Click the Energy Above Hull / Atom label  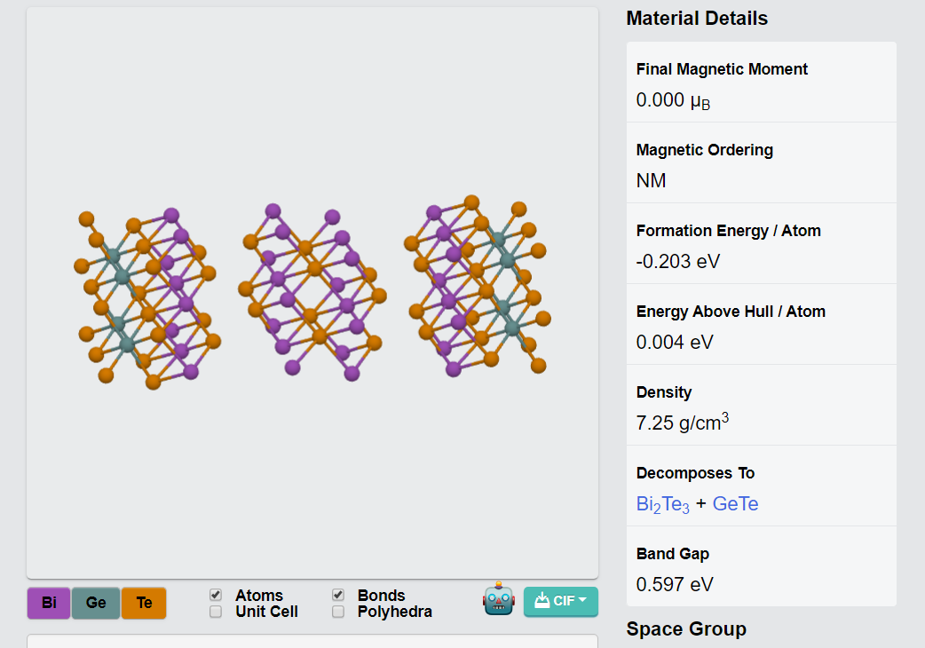point(731,312)
